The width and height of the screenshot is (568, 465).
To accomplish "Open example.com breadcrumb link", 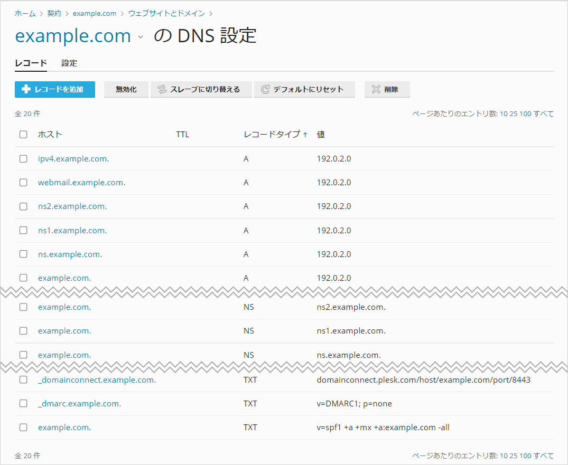I will point(95,13).
